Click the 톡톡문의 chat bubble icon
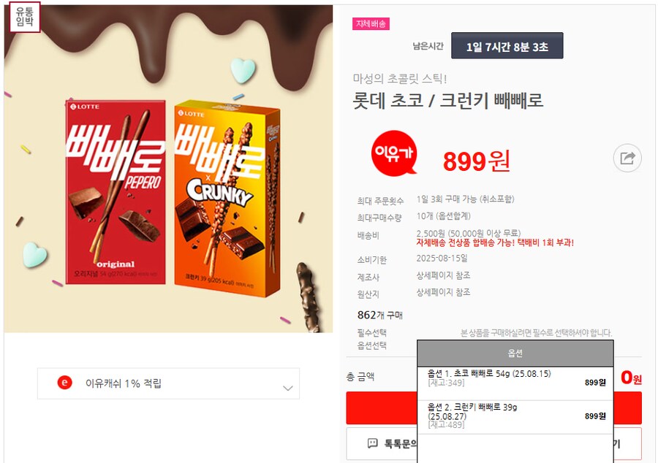 tap(372, 443)
